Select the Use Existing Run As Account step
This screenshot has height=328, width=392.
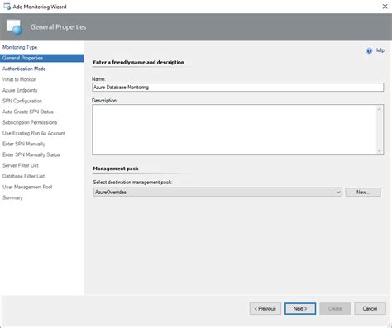34,133
